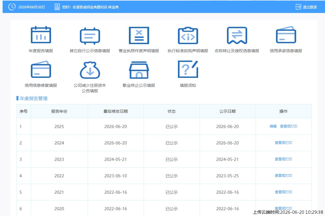
Task: Select the report year 2021 cell
Action: coord(59,192)
